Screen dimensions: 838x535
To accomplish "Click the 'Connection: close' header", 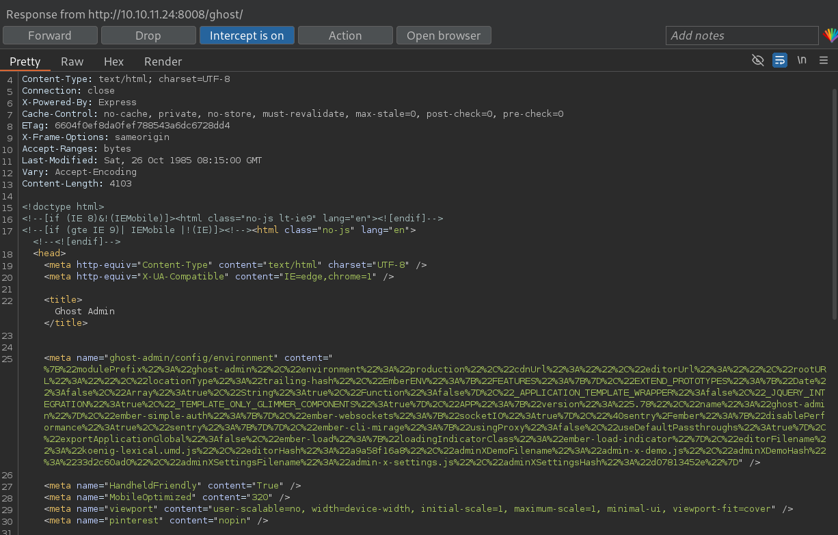I will [68, 91].
